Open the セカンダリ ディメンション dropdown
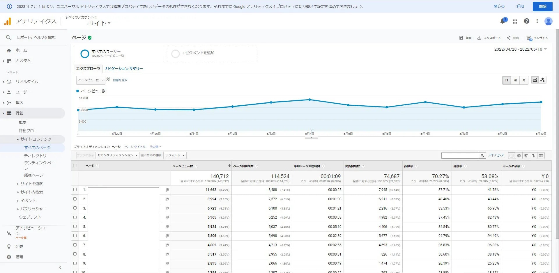This screenshot has width=559, height=273. (x=118, y=155)
